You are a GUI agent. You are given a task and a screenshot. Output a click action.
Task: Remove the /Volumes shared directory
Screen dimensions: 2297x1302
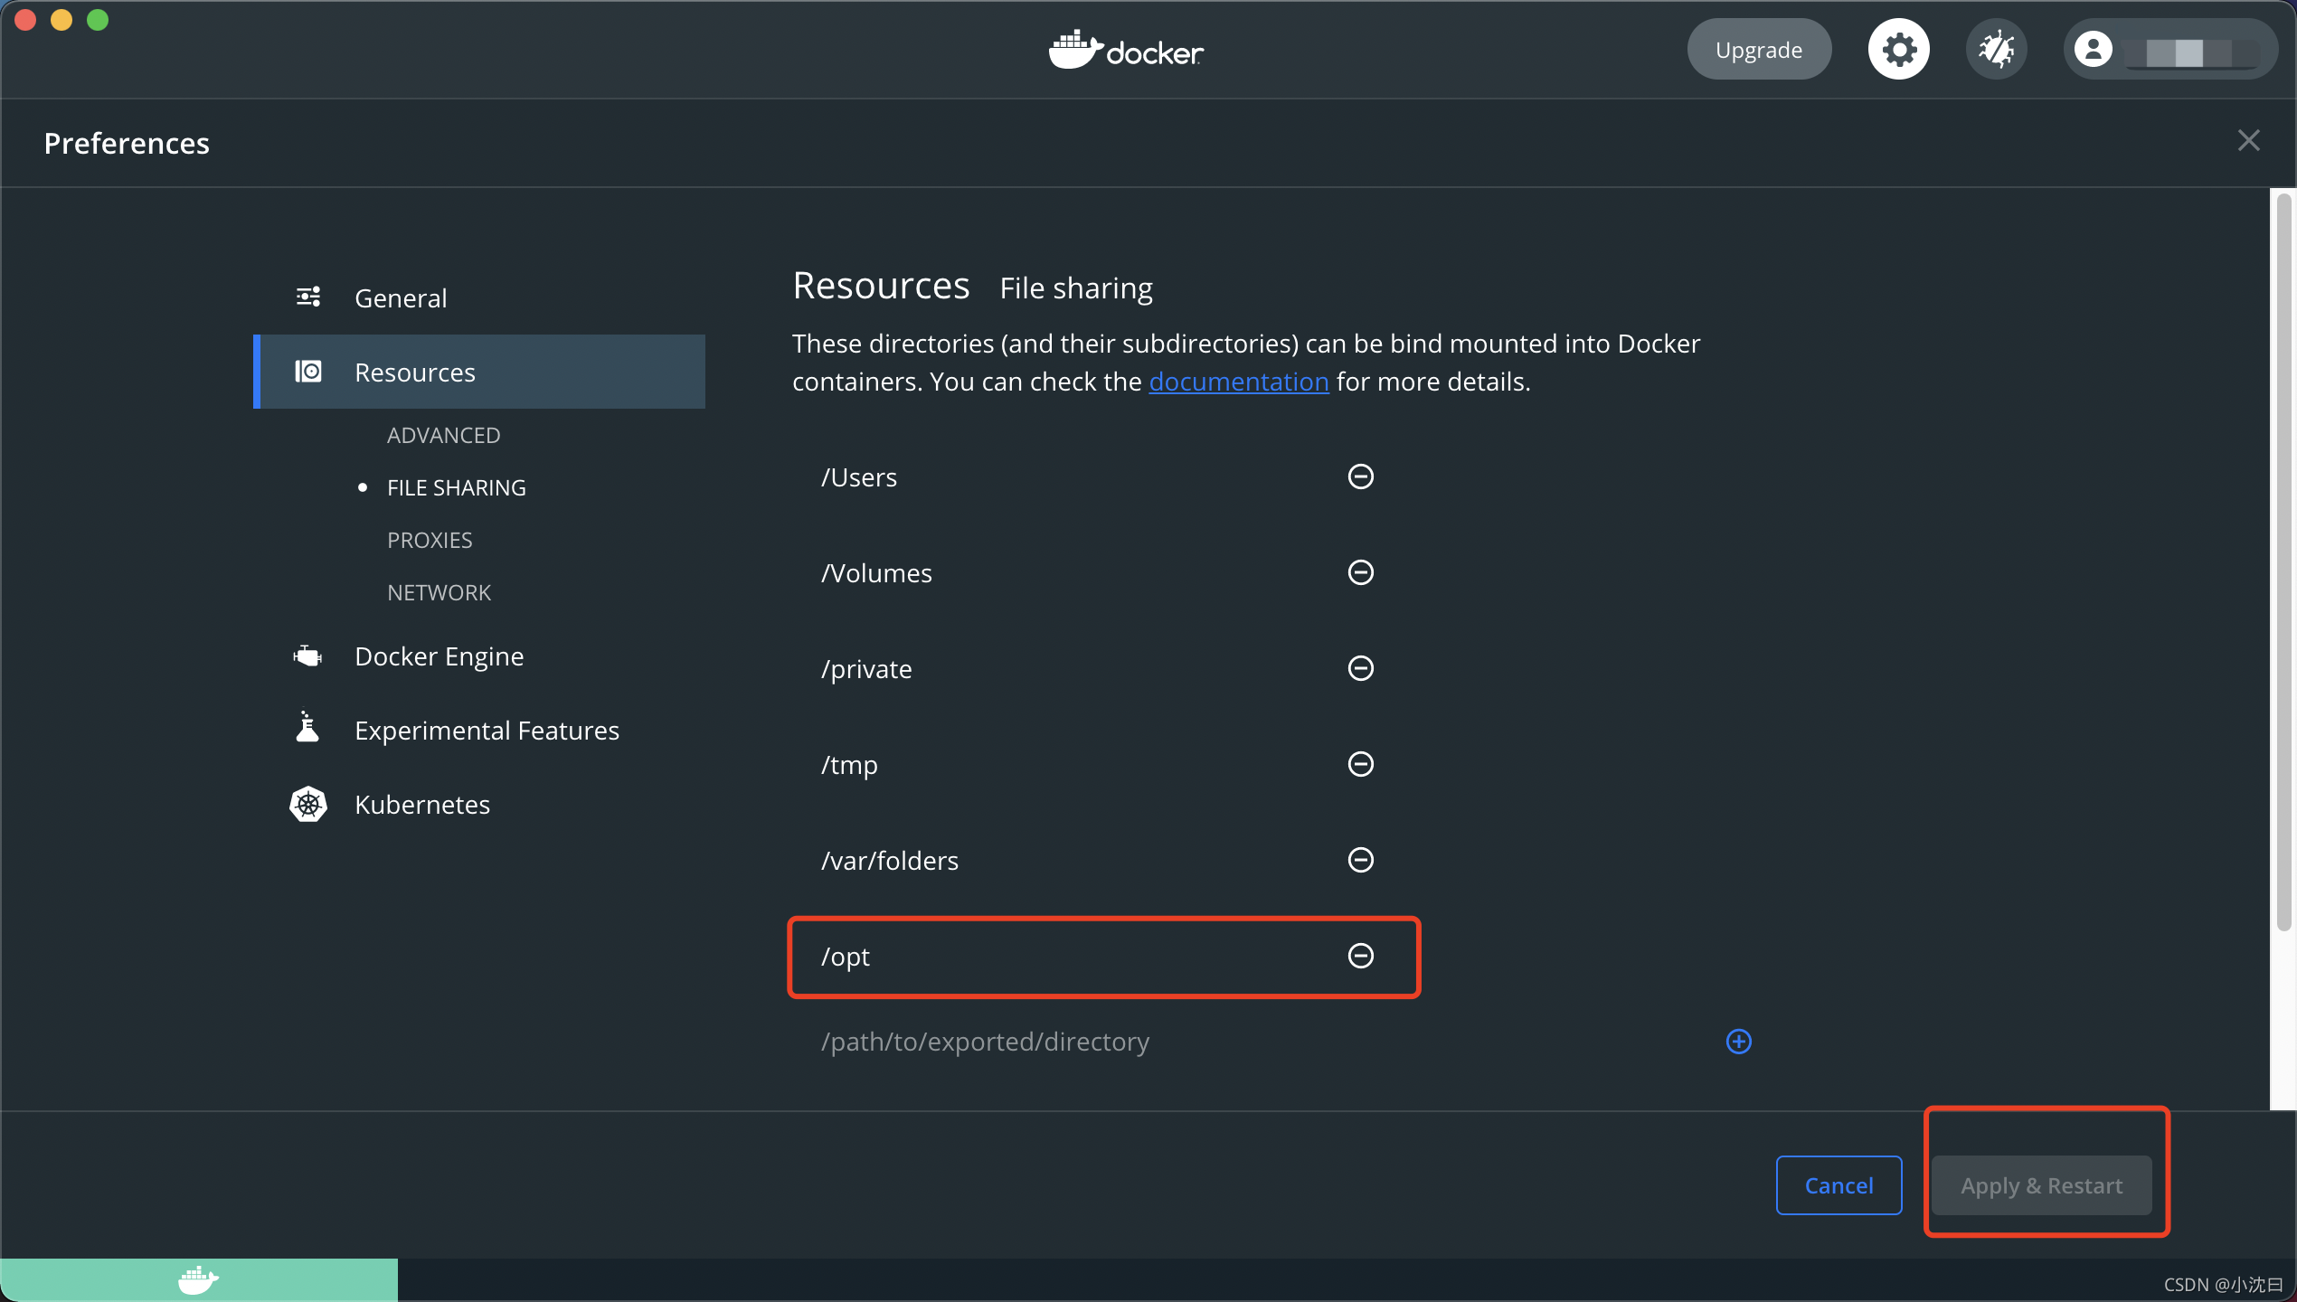point(1360,572)
